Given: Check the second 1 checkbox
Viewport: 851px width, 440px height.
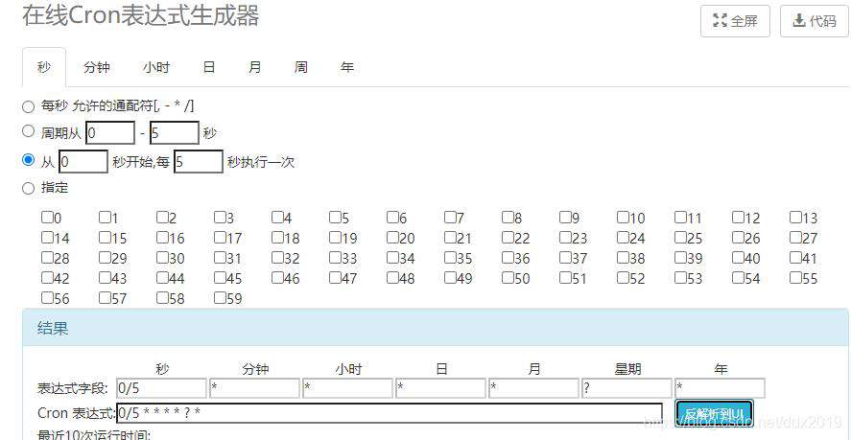Looking at the screenshot, I should coord(105,218).
